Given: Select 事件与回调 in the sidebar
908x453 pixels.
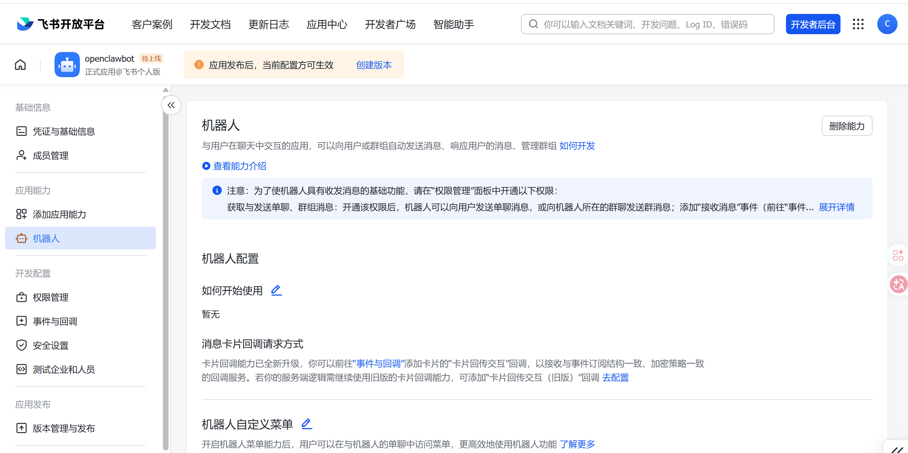Looking at the screenshot, I should (x=55, y=321).
